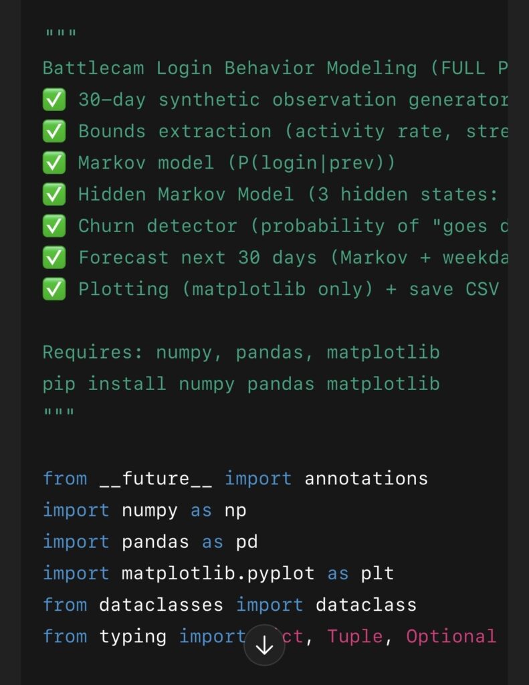The height and width of the screenshot is (685, 529).
Task: Tap the scroll-to-bottom down arrow button
Action: (264, 645)
